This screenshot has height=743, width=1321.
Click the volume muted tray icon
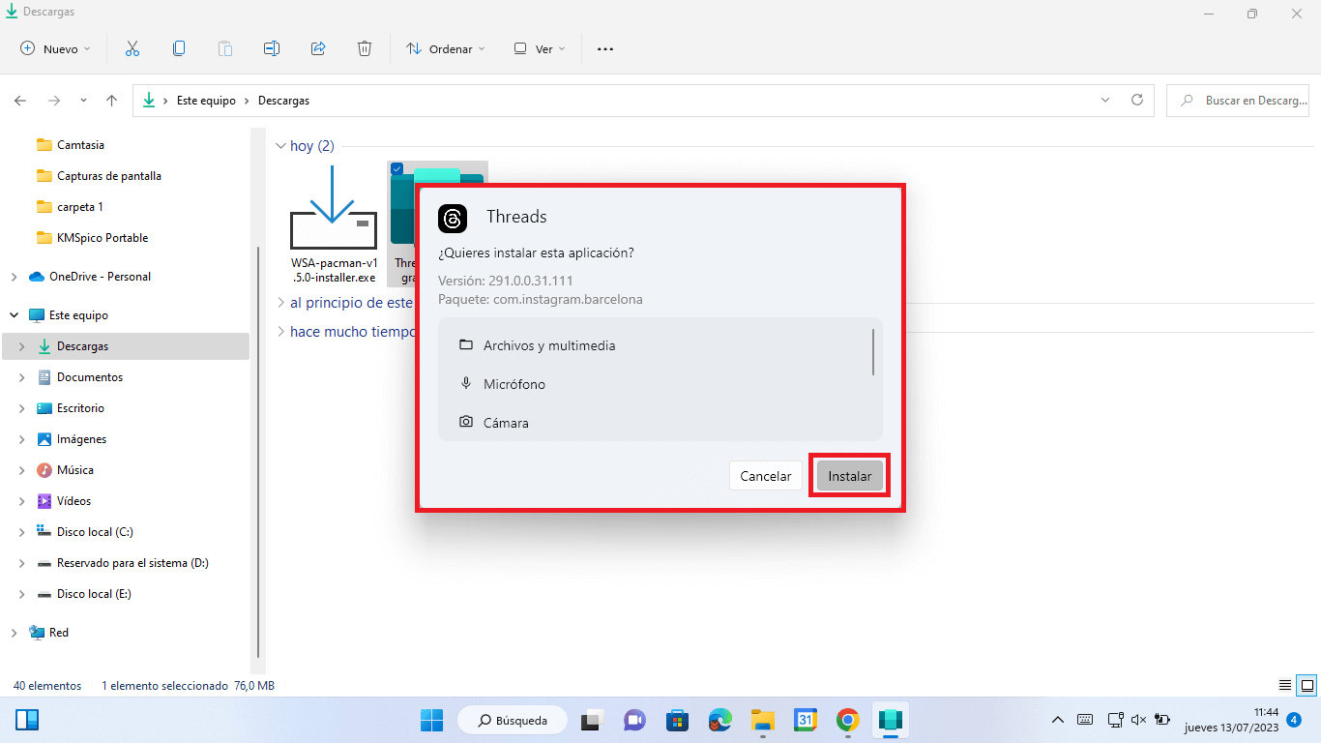pyautogui.click(x=1138, y=720)
